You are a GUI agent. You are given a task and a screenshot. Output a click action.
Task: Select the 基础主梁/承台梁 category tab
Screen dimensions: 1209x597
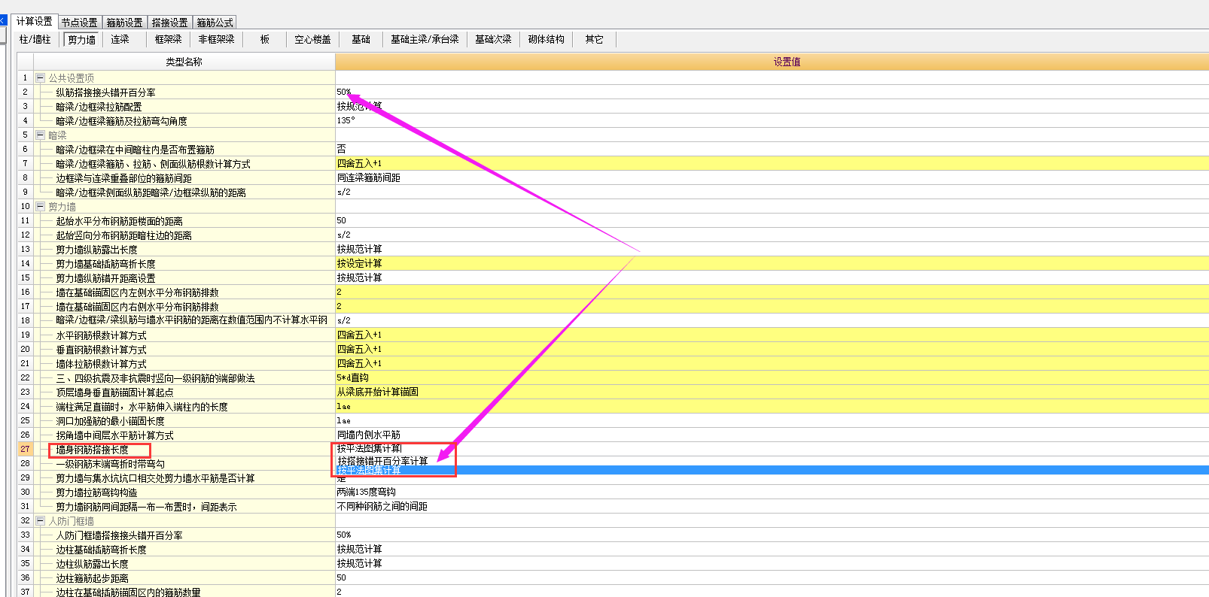coord(425,40)
